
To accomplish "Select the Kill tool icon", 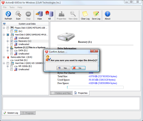I will (x=49, y=14).
